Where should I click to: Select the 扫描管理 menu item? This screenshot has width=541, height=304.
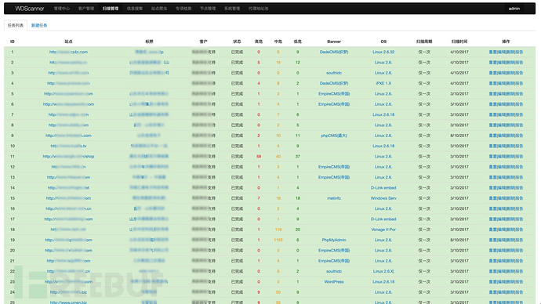[x=111, y=9]
